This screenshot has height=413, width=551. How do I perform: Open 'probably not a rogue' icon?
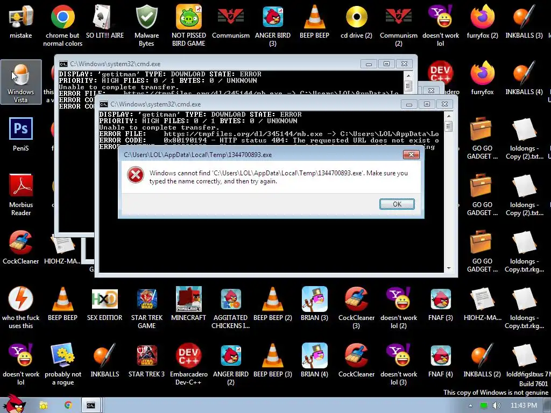pos(63,365)
